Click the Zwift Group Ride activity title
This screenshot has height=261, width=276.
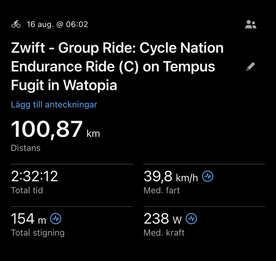117,67
